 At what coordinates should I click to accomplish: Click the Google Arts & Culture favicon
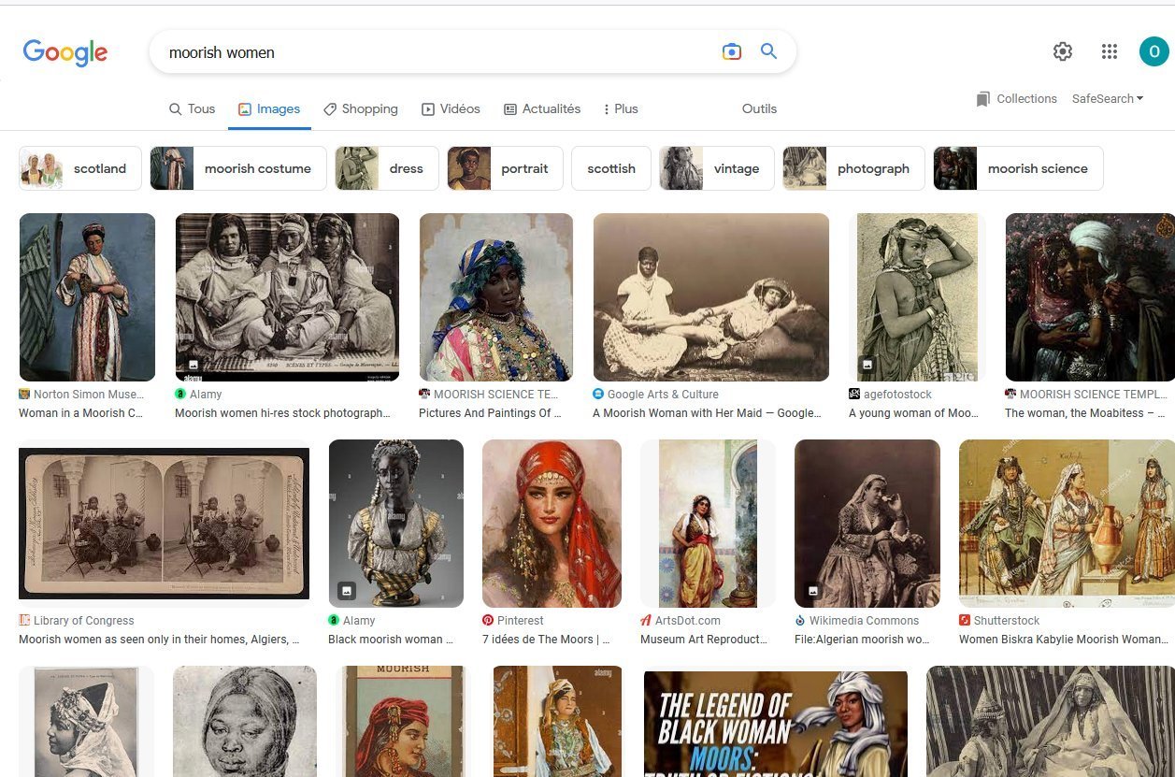tap(598, 395)
